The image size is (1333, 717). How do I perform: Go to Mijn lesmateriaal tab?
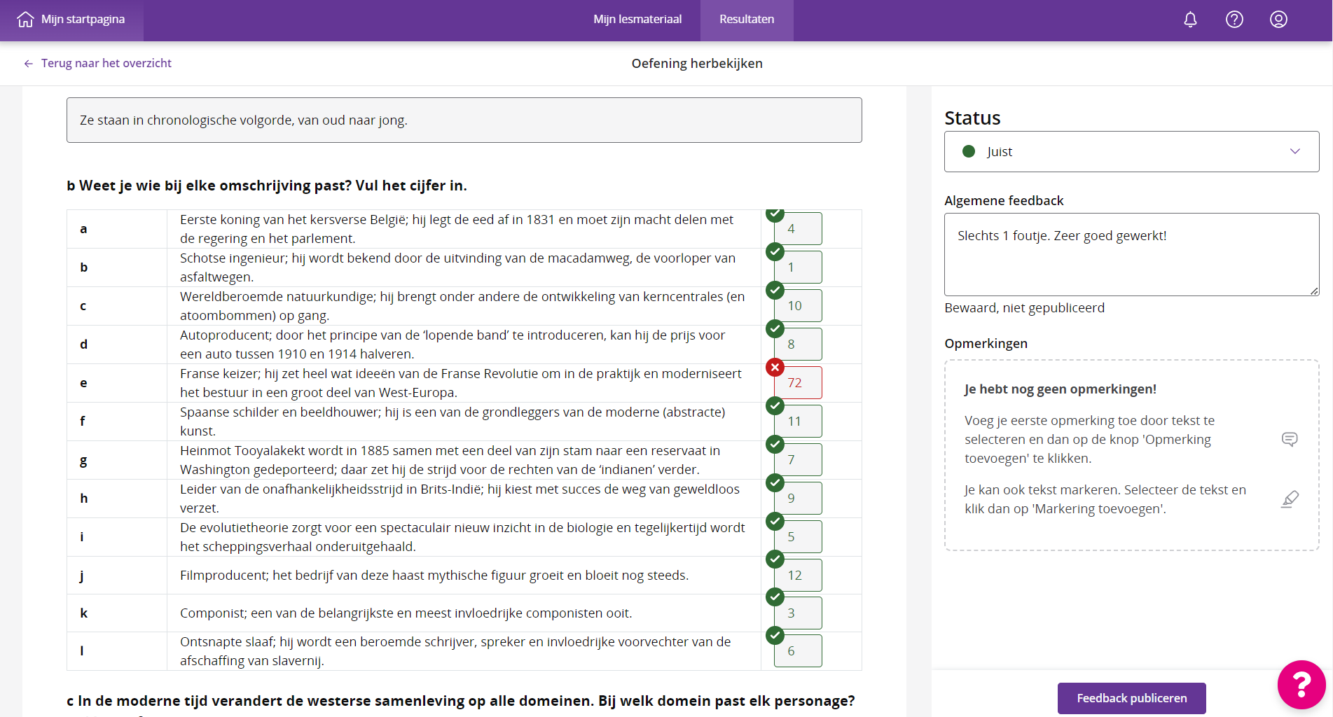click(637, 20)
